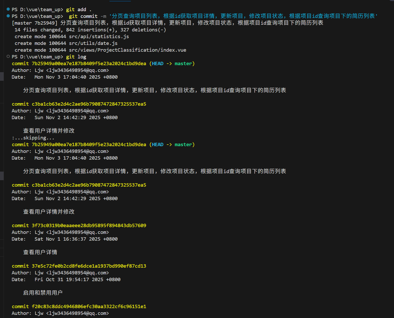
Task: Click the commit hash f20c83c8ddc4946806efc30aa3322cf6c96151e1
Action: tap(89, 307)
